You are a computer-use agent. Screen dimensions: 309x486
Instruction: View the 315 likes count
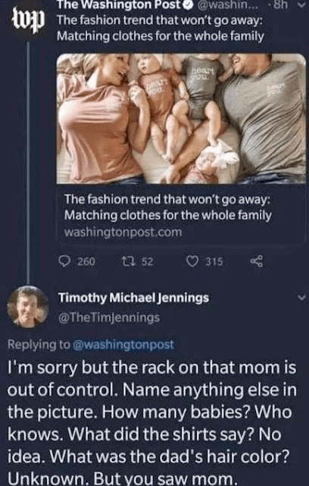[214, 262]
